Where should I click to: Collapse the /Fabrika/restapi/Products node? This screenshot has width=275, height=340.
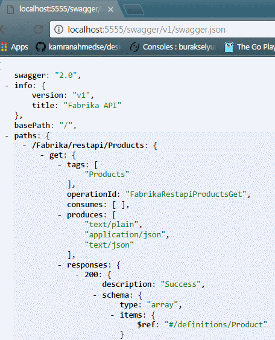[x=25, y=146]
